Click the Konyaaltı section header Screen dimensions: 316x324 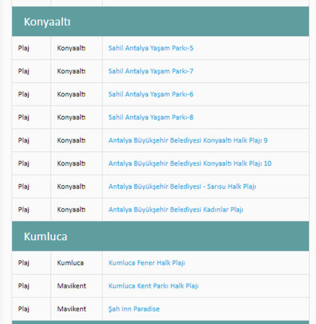pyautogui.click(x=47, y=22)
